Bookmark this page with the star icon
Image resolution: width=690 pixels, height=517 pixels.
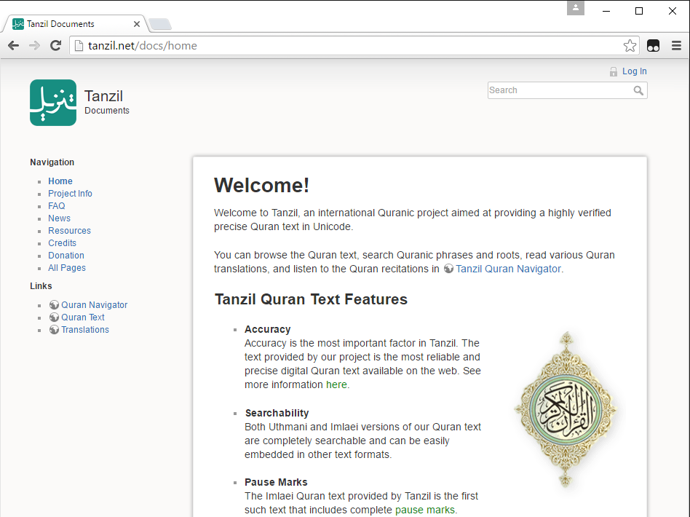click(630, 45)
